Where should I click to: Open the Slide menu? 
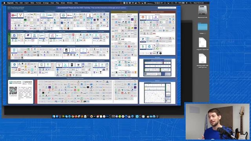pyautogui.click(x=32, y=3)
